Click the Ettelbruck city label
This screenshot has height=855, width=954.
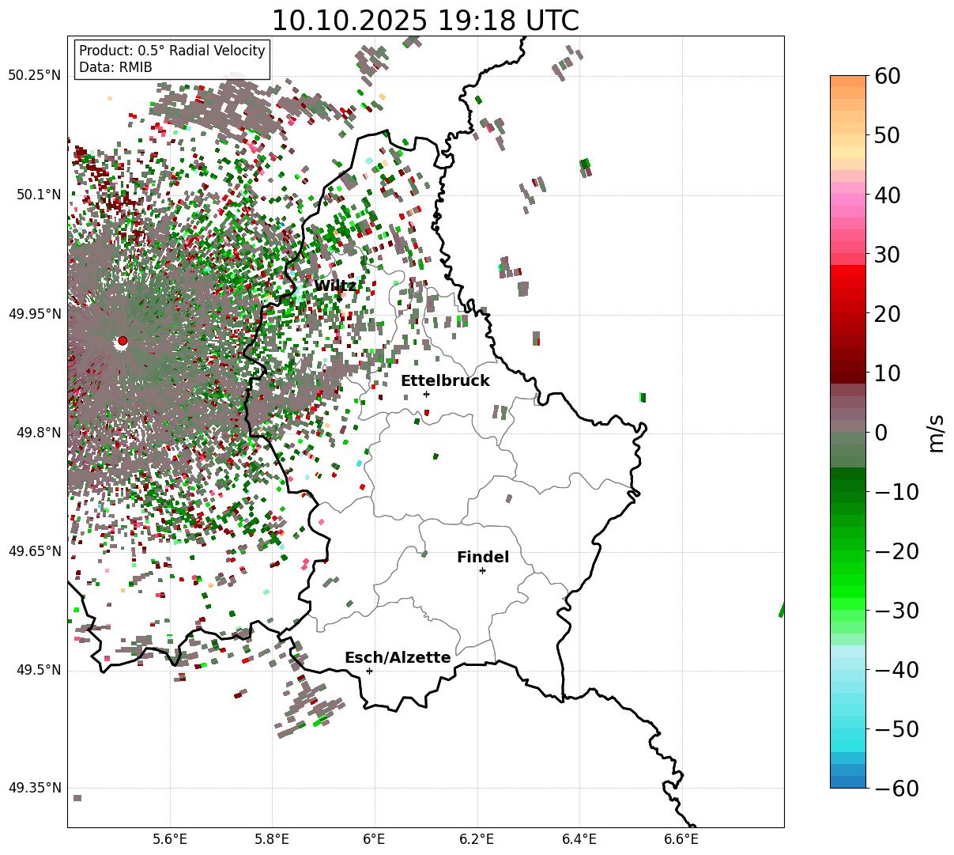click(445, 380)
